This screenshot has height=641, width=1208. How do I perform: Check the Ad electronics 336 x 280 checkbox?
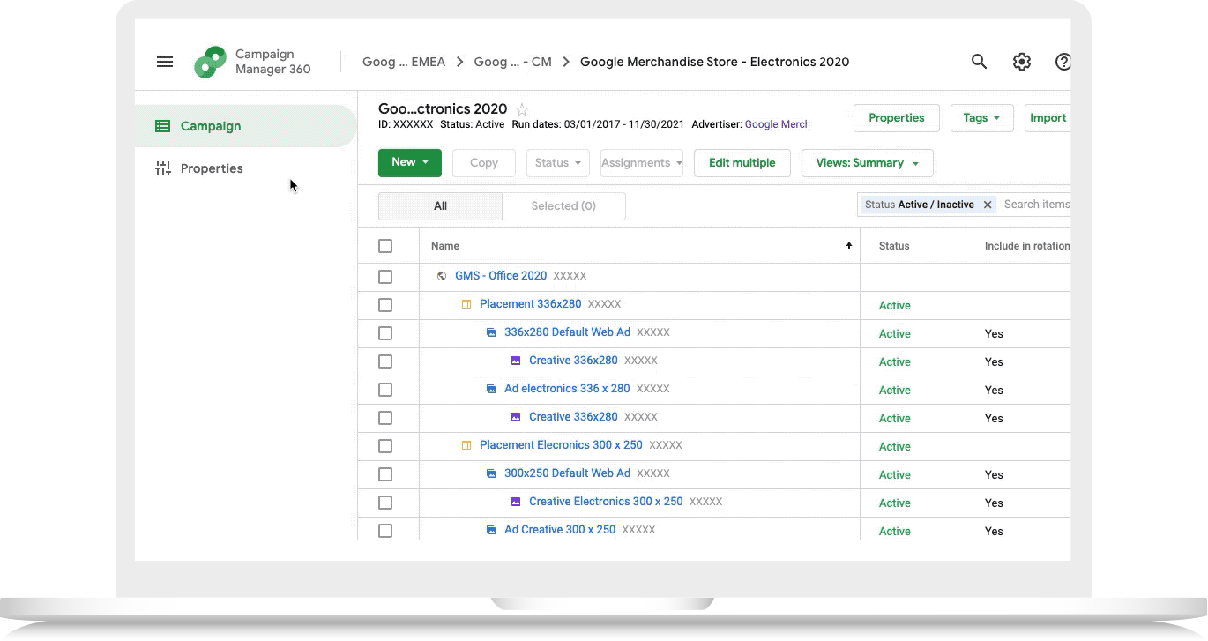385,390
